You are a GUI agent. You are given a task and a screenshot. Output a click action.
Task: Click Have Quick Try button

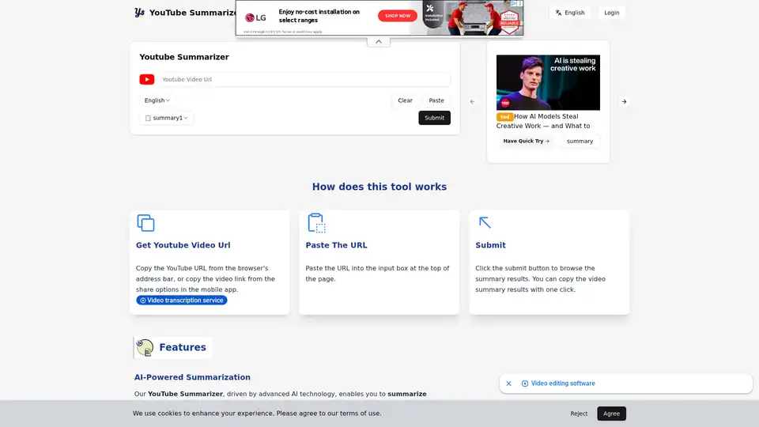coord(527,141)
